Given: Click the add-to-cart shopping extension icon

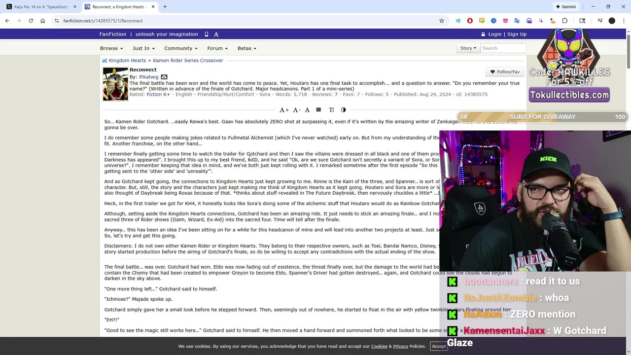Looking at the screenshot, I should tap(553, 21).
